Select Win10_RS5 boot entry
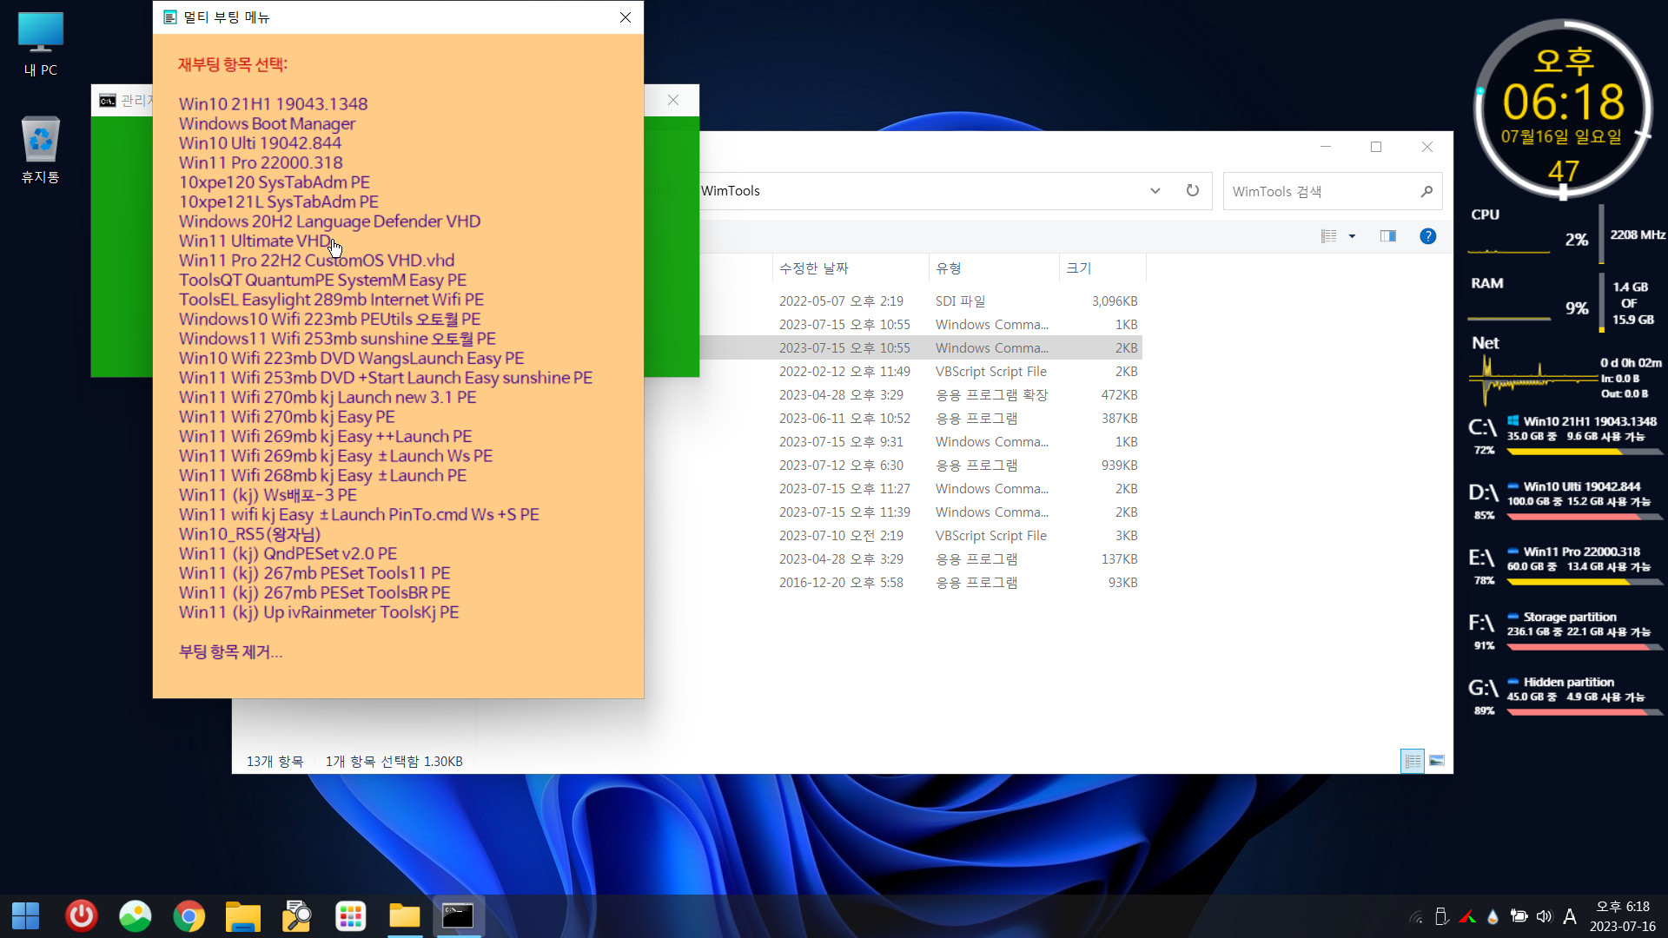Screen dimensions: 1668x938 249,534
